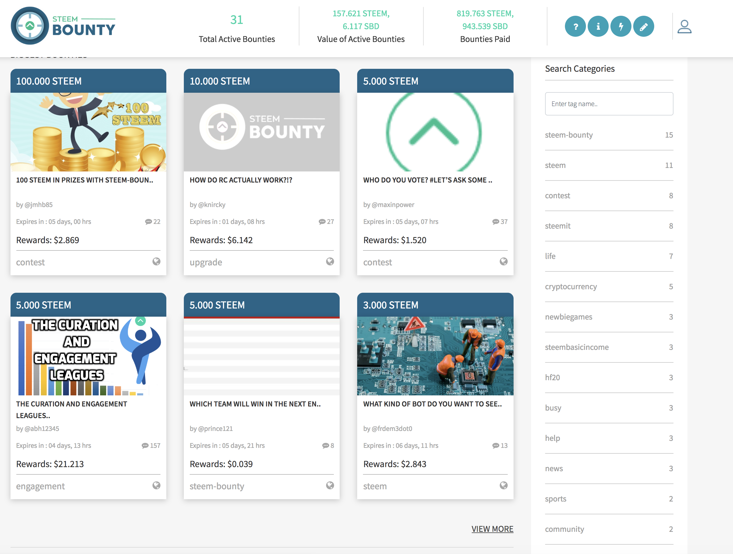Visit author @abh12345
Image resolution: width=733 pixels, height=554 pixels.
pyautogui.click(x=42, y=429)
